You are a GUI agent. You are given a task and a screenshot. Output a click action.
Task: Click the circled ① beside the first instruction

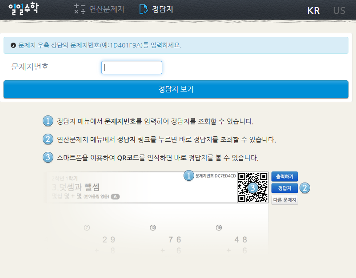[48, 120]
